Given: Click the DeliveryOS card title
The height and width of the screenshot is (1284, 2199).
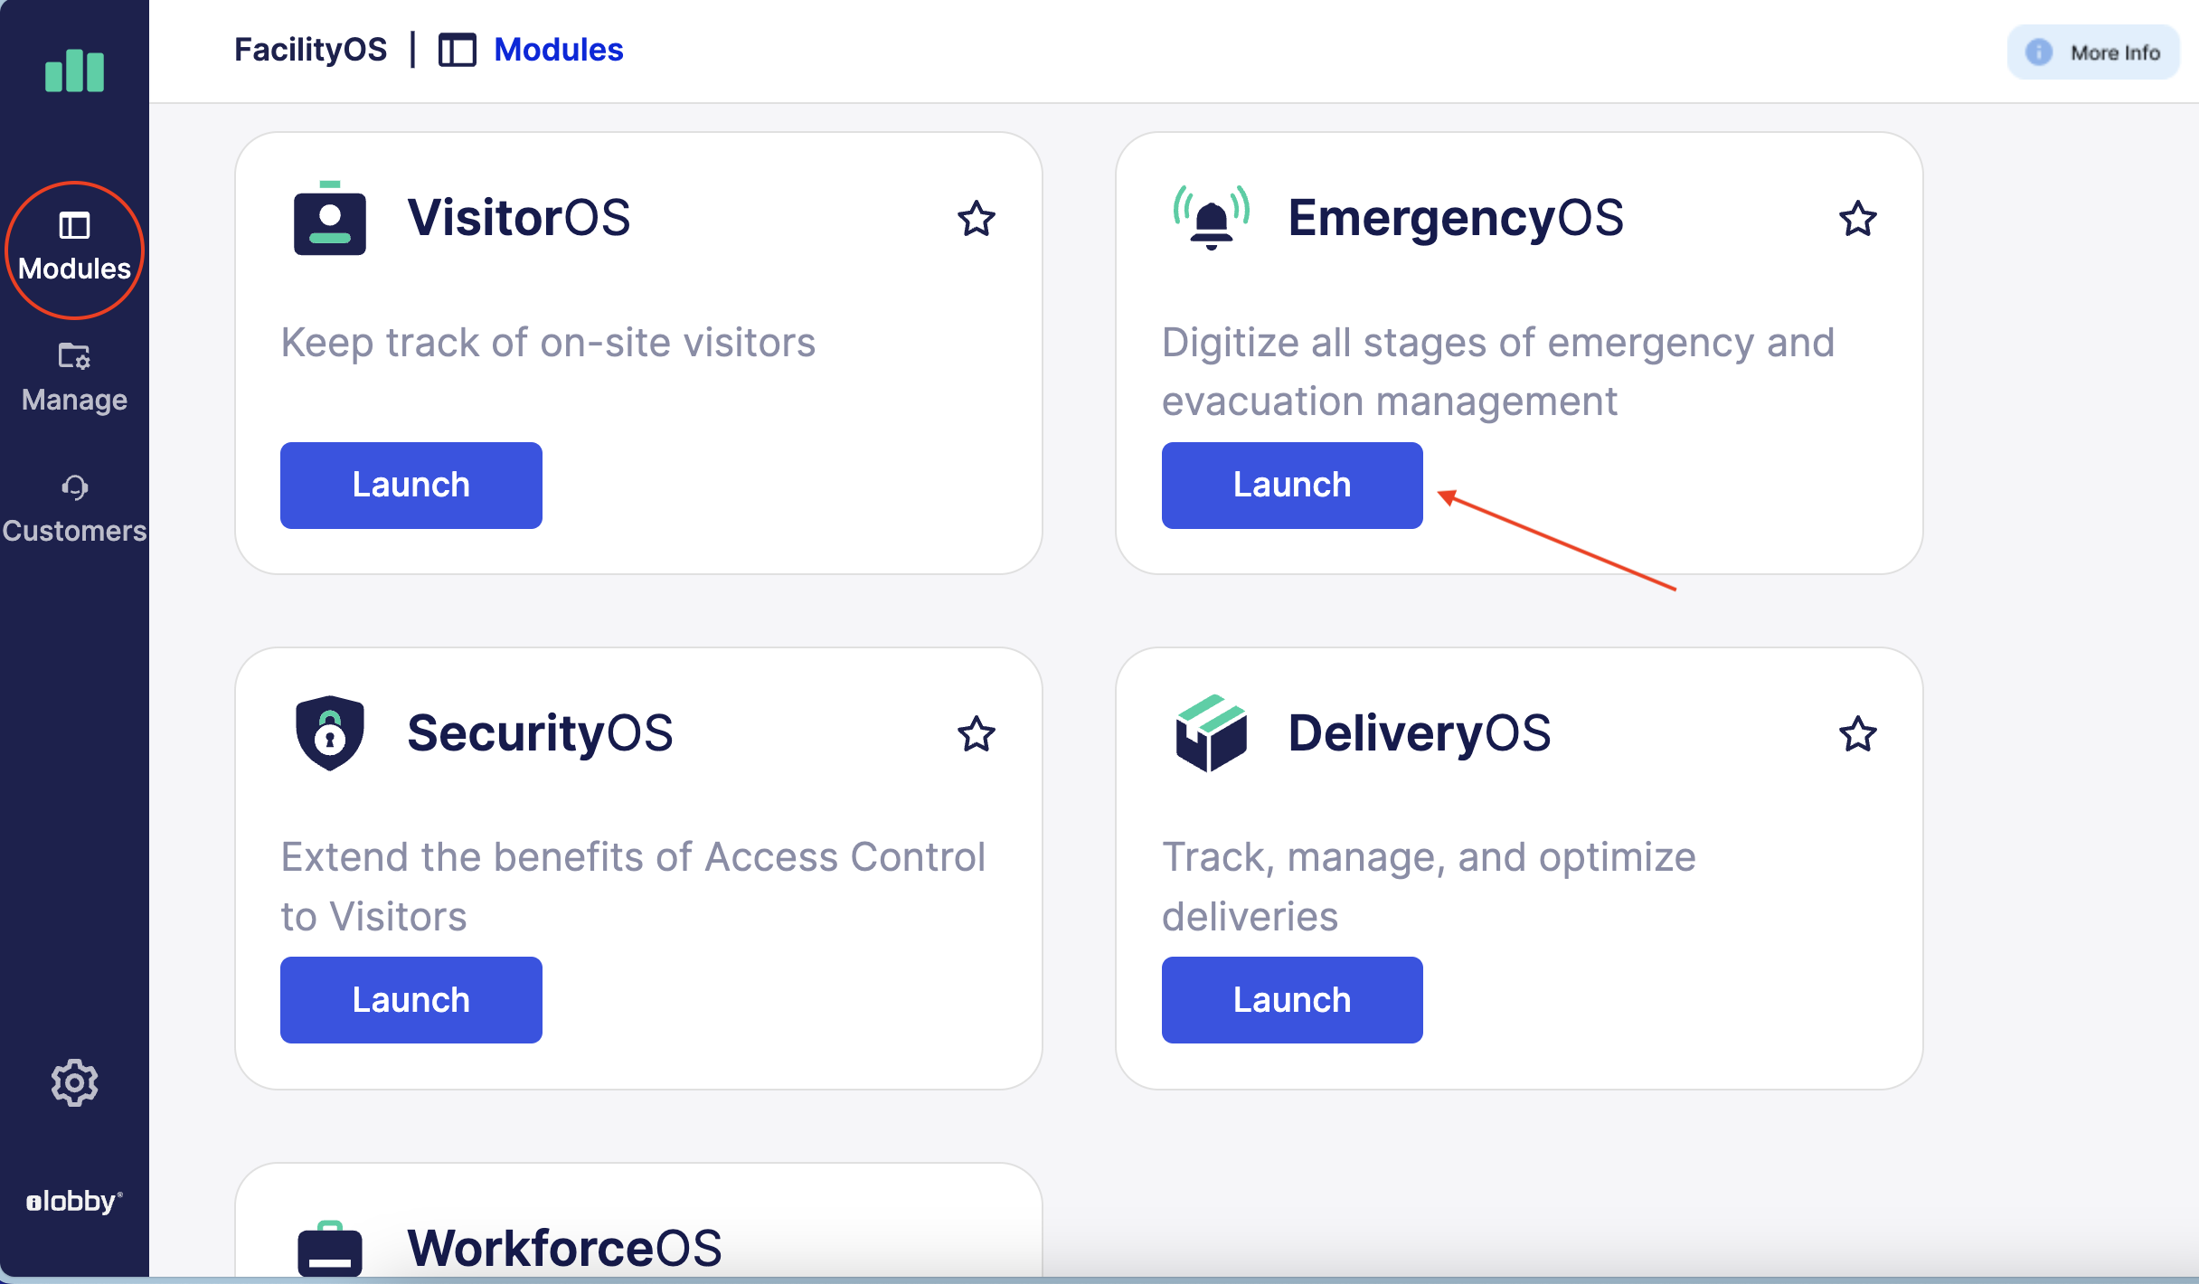Looking at the screenshot, I should point(1420,732).
